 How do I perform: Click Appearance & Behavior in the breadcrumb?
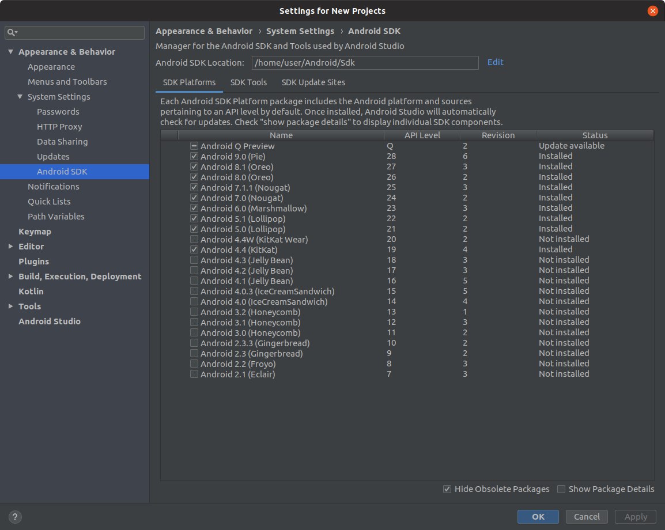tap(204, 31)
